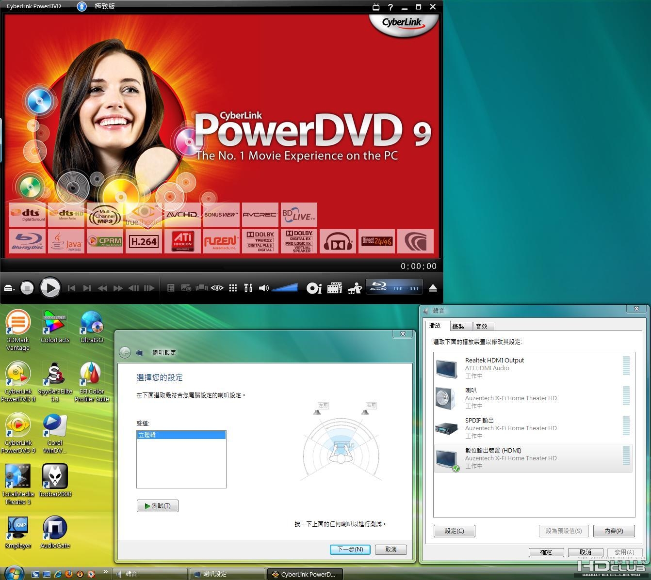Image resolution: width=651 pixels, height=580 pixels.
Task: Launch Firefox from quick launch
Action: 68,574
